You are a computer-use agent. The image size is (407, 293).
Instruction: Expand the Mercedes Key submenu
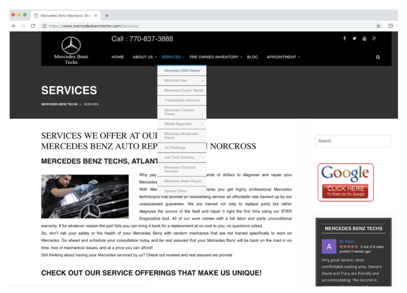(182, 80)
